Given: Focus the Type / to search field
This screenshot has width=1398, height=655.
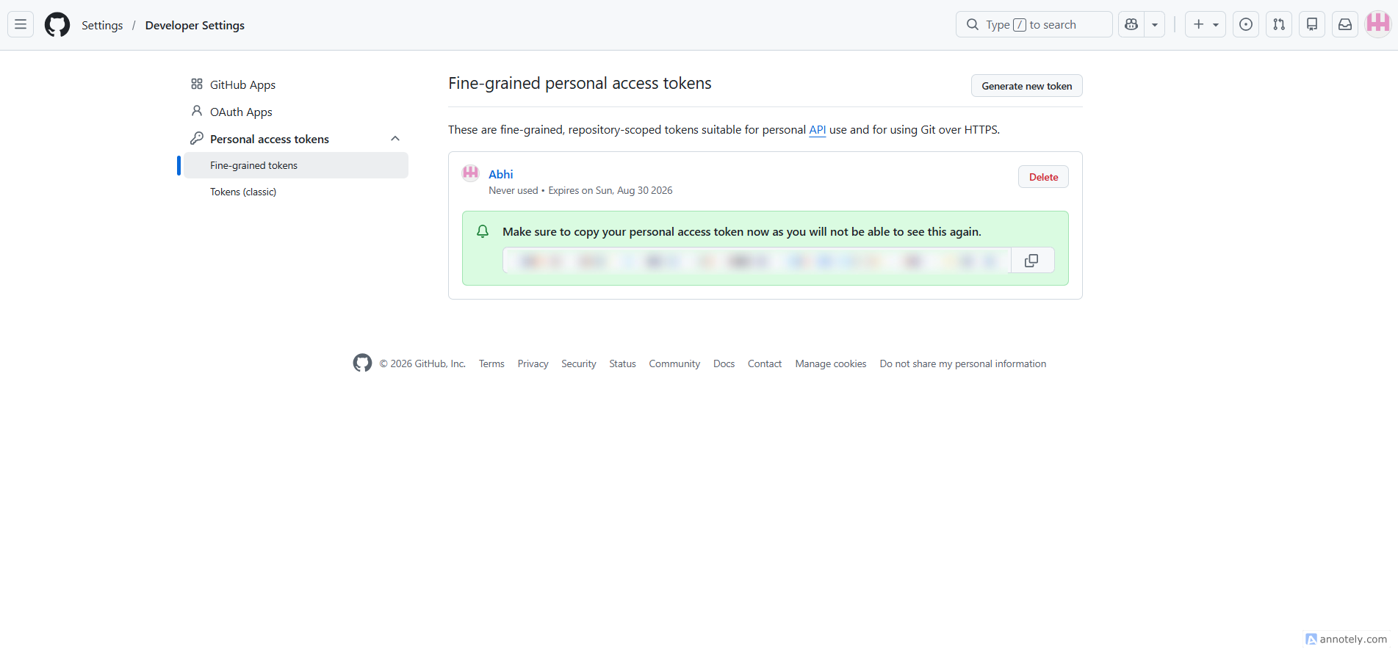Looking at the screenshot, I should (1034, 24).
